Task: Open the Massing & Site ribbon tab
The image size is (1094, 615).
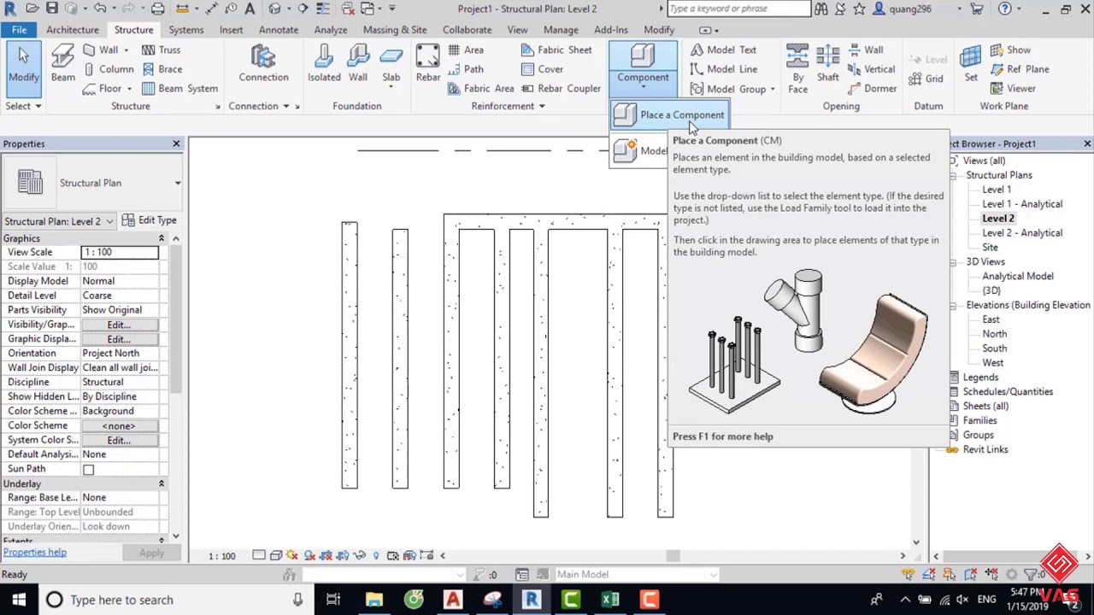Action: (395, 30)
